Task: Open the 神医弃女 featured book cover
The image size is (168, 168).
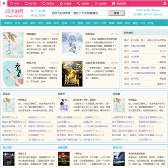Action: point(13,74)
